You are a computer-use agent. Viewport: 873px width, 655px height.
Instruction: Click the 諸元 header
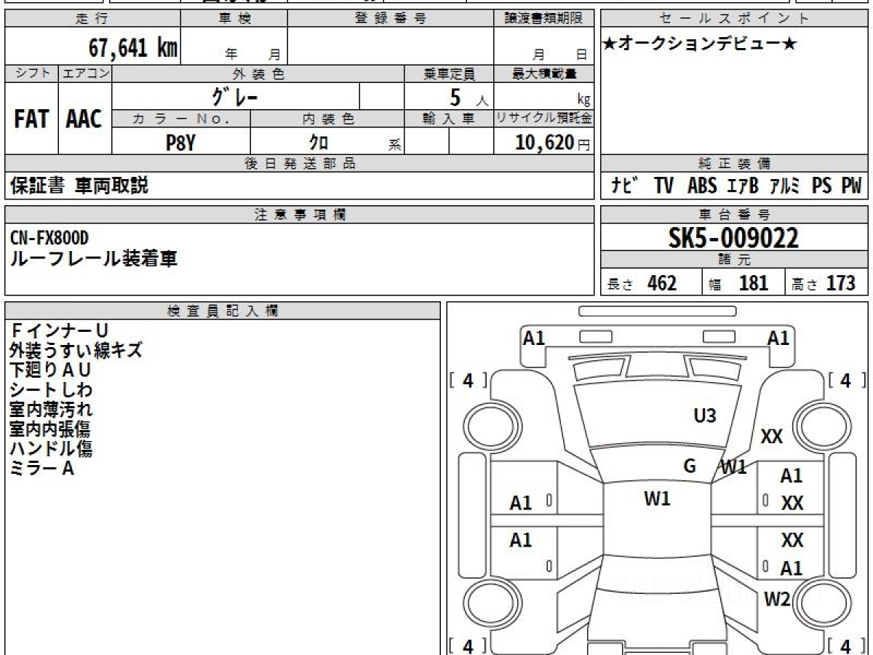(735, 260)
